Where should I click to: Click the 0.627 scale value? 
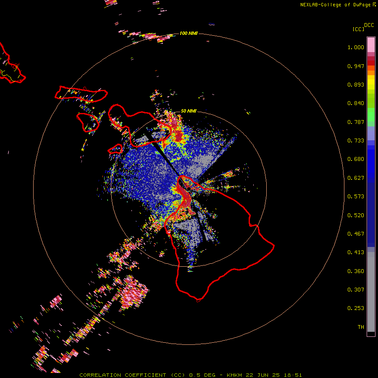pyautogui.click(x=356, y=178)
